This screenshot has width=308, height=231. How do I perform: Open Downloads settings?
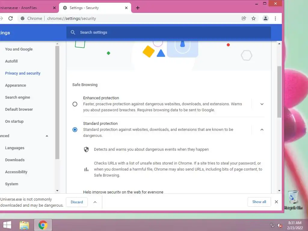[x=15, y=160]
